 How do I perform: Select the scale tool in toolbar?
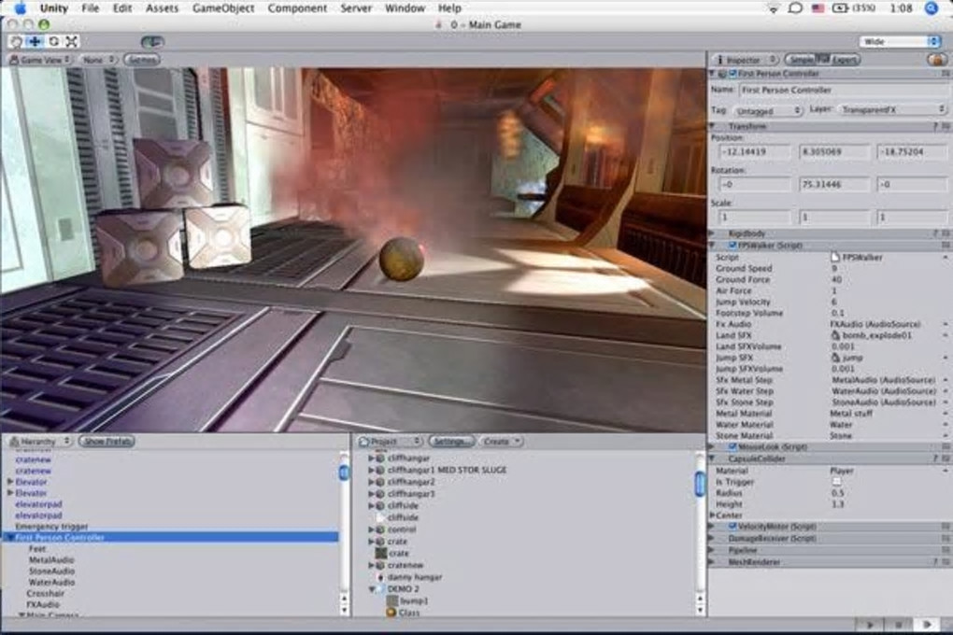(72, 41)
